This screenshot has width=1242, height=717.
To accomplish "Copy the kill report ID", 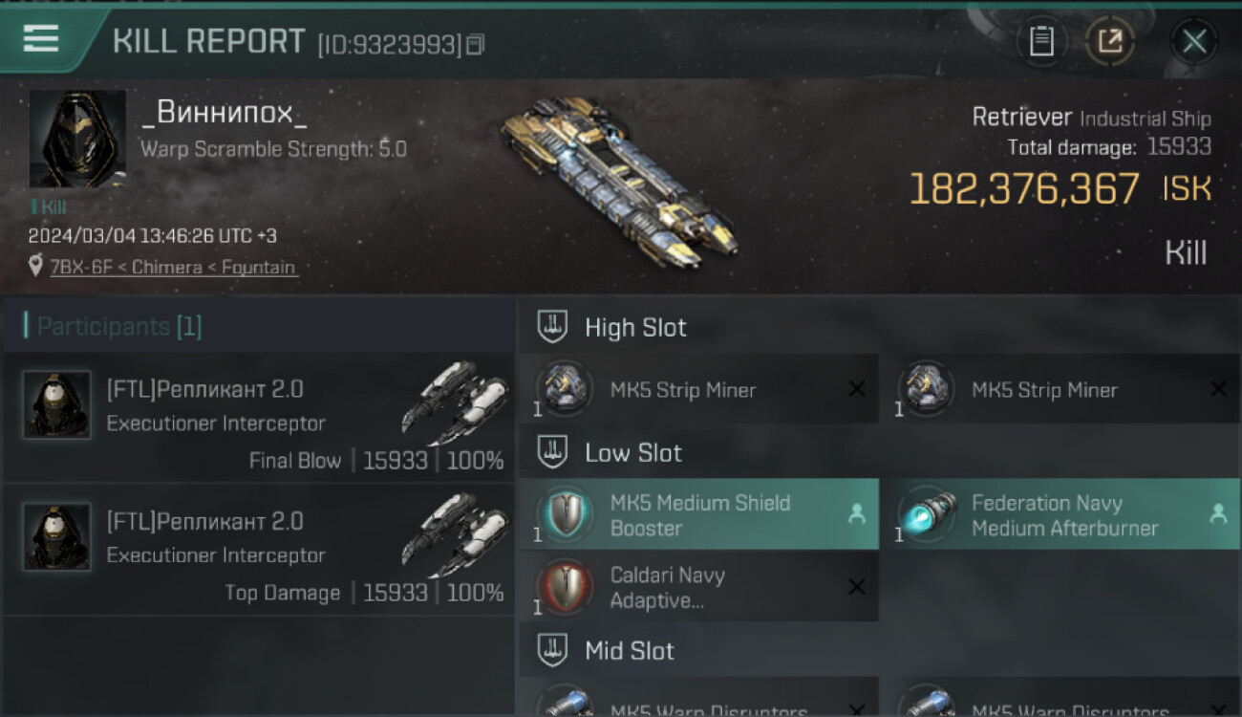I will 476,44.
